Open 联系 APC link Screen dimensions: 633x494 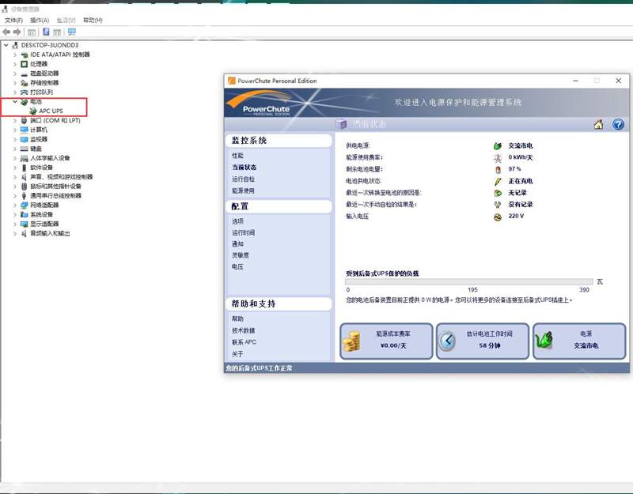pos(244,342)
